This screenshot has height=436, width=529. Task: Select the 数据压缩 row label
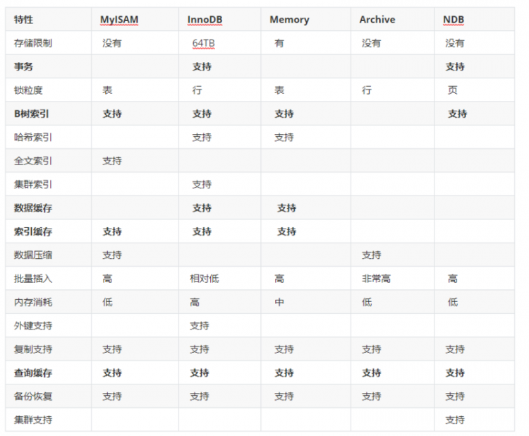tap(32, 255)
